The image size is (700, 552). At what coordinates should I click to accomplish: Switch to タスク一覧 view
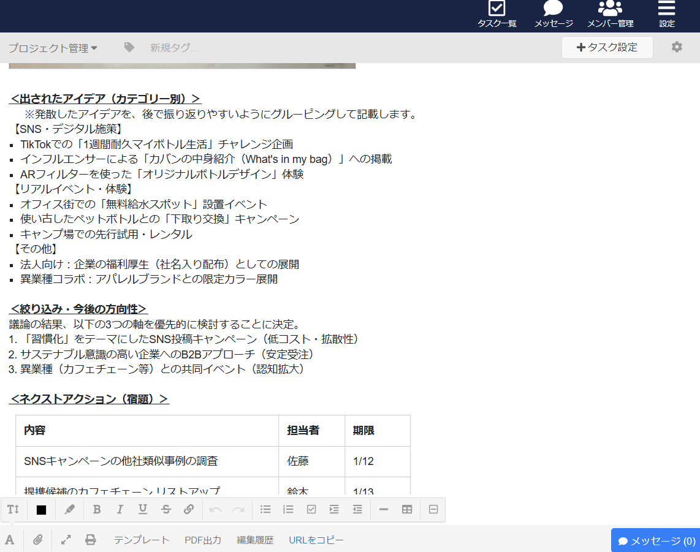pos(496,15)
